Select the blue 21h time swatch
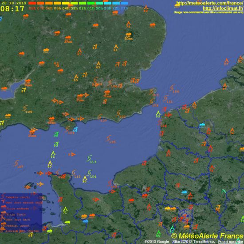Screen dimensions: 244x244 [124, 3]
